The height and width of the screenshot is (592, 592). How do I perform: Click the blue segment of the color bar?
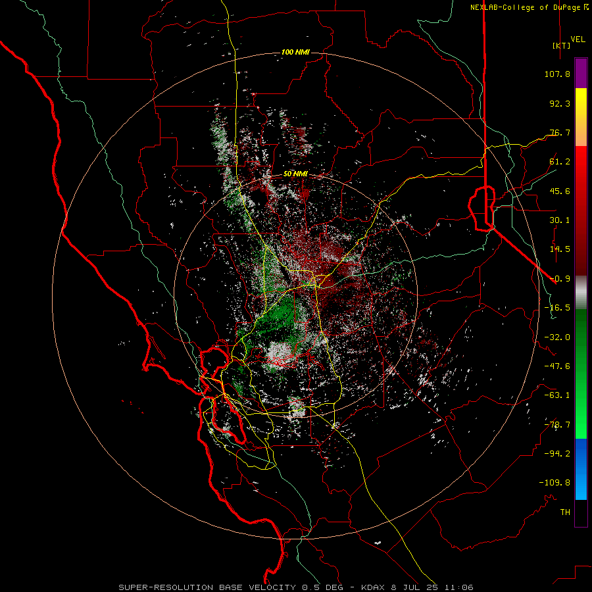click(581, 469)
